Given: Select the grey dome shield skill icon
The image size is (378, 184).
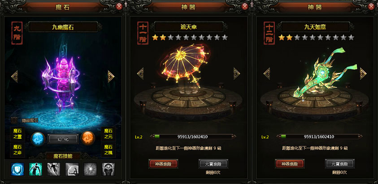Looking at the screenshot, I should (72, 169).
